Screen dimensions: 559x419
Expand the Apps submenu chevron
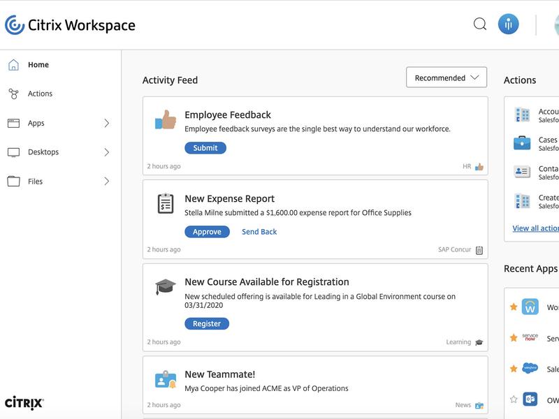pyautogui.click(x=107, y=123)
